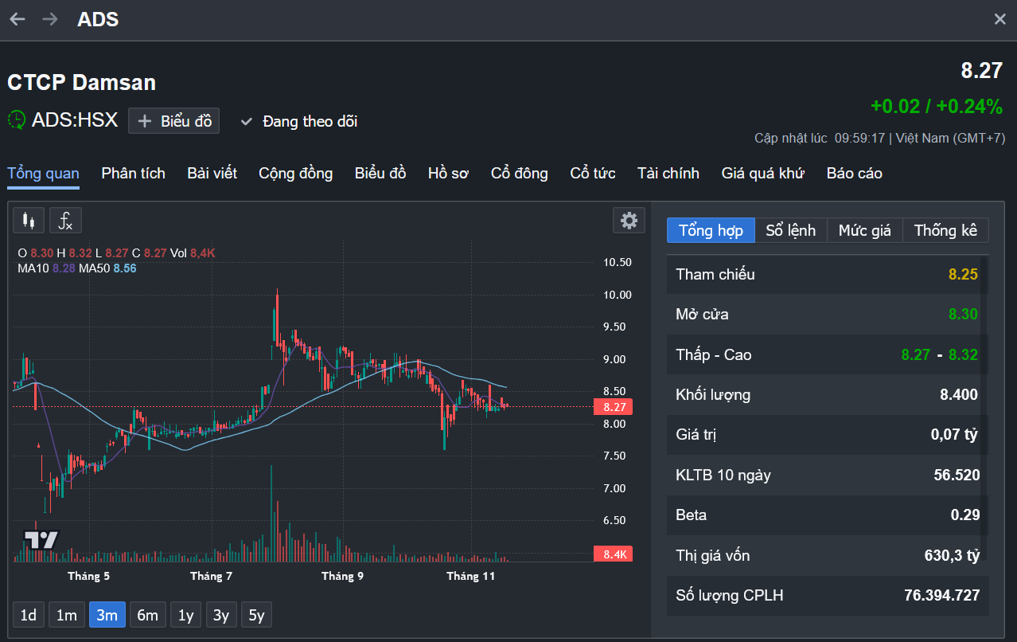Open the Cổ đông tab
1017x642 pixels.
click(x=520, y=173)
